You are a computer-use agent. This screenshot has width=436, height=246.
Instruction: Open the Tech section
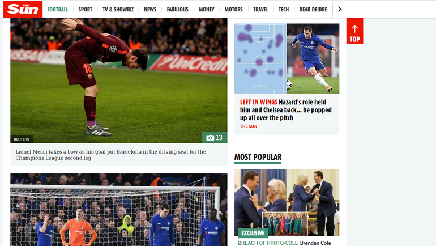click(284, 10)
